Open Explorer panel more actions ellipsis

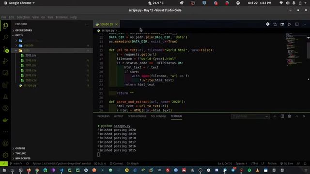click(87, 24)
